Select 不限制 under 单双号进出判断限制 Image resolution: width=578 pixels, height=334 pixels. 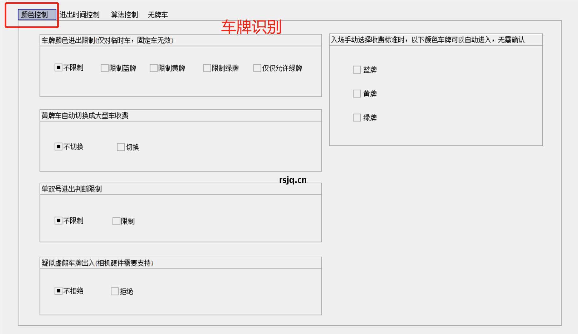pos(58,220)
